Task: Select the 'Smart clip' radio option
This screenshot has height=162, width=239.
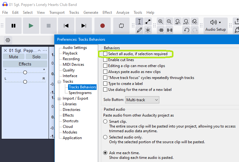Action: (105, 121)
